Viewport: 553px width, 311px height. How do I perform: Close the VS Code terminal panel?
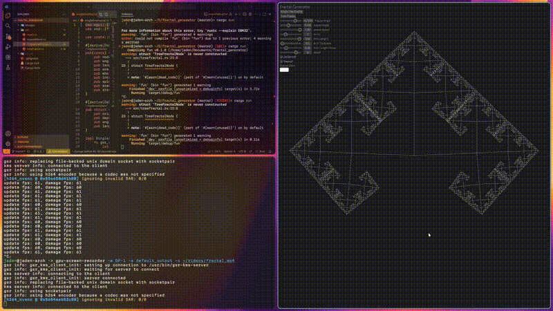[270, 15]
